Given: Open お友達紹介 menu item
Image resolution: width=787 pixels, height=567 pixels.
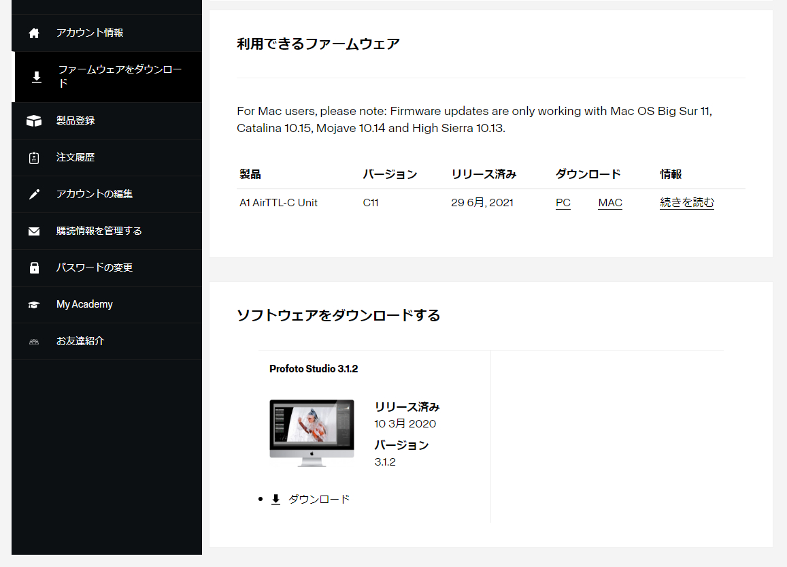Looking at the screenshot, I should click(106, 341).
